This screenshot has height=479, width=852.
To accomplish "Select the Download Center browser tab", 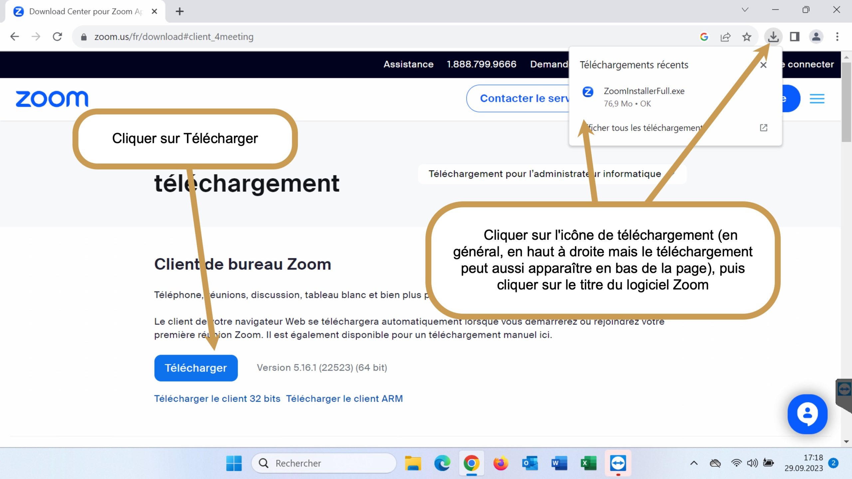I will tap(83, 12).
